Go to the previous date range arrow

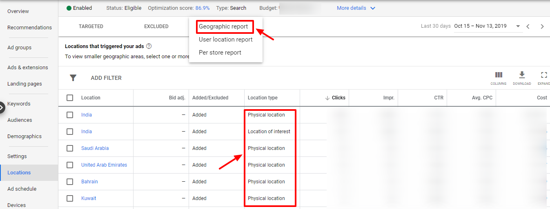tap(528, 26)
